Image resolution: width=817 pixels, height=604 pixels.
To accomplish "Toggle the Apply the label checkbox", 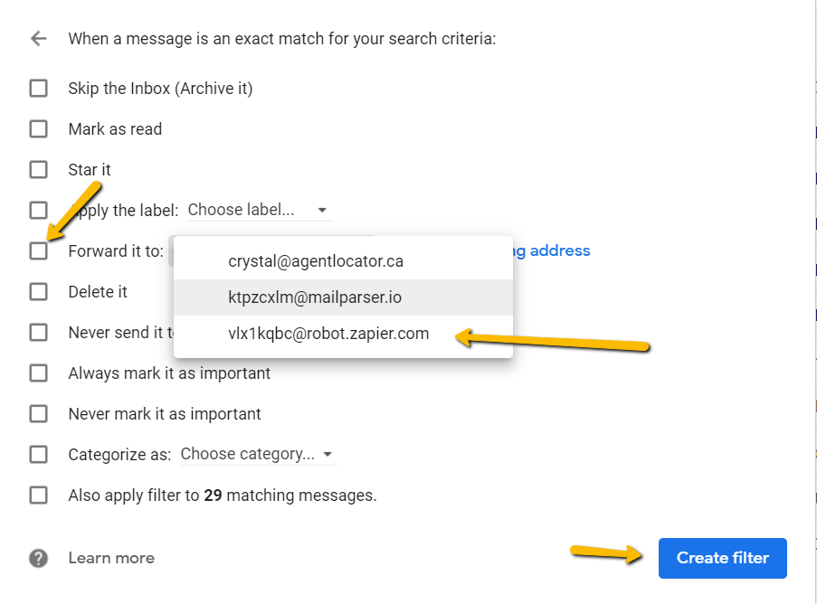I will point(39,211).
